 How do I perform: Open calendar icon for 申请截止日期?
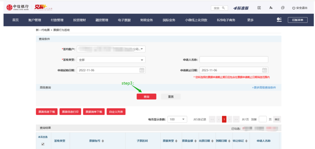pyautogui.click(x=264, y=70)
